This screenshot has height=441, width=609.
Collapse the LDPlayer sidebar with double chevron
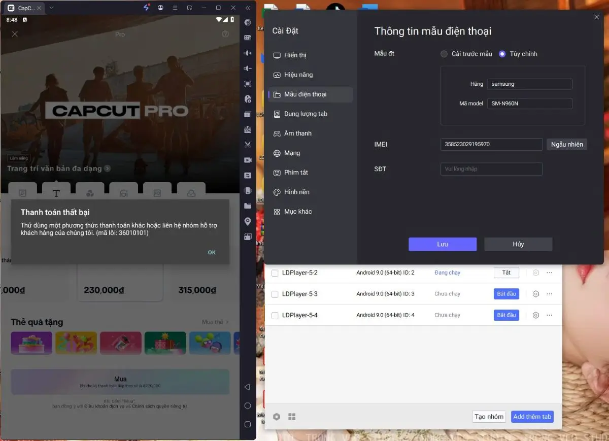pos(248,8)
